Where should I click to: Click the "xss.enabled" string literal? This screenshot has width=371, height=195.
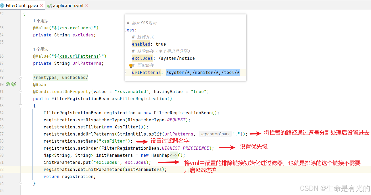132,91
